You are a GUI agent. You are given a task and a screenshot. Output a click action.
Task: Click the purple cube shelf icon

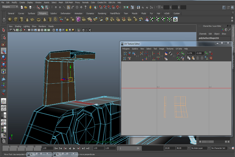tap(78, 19)
